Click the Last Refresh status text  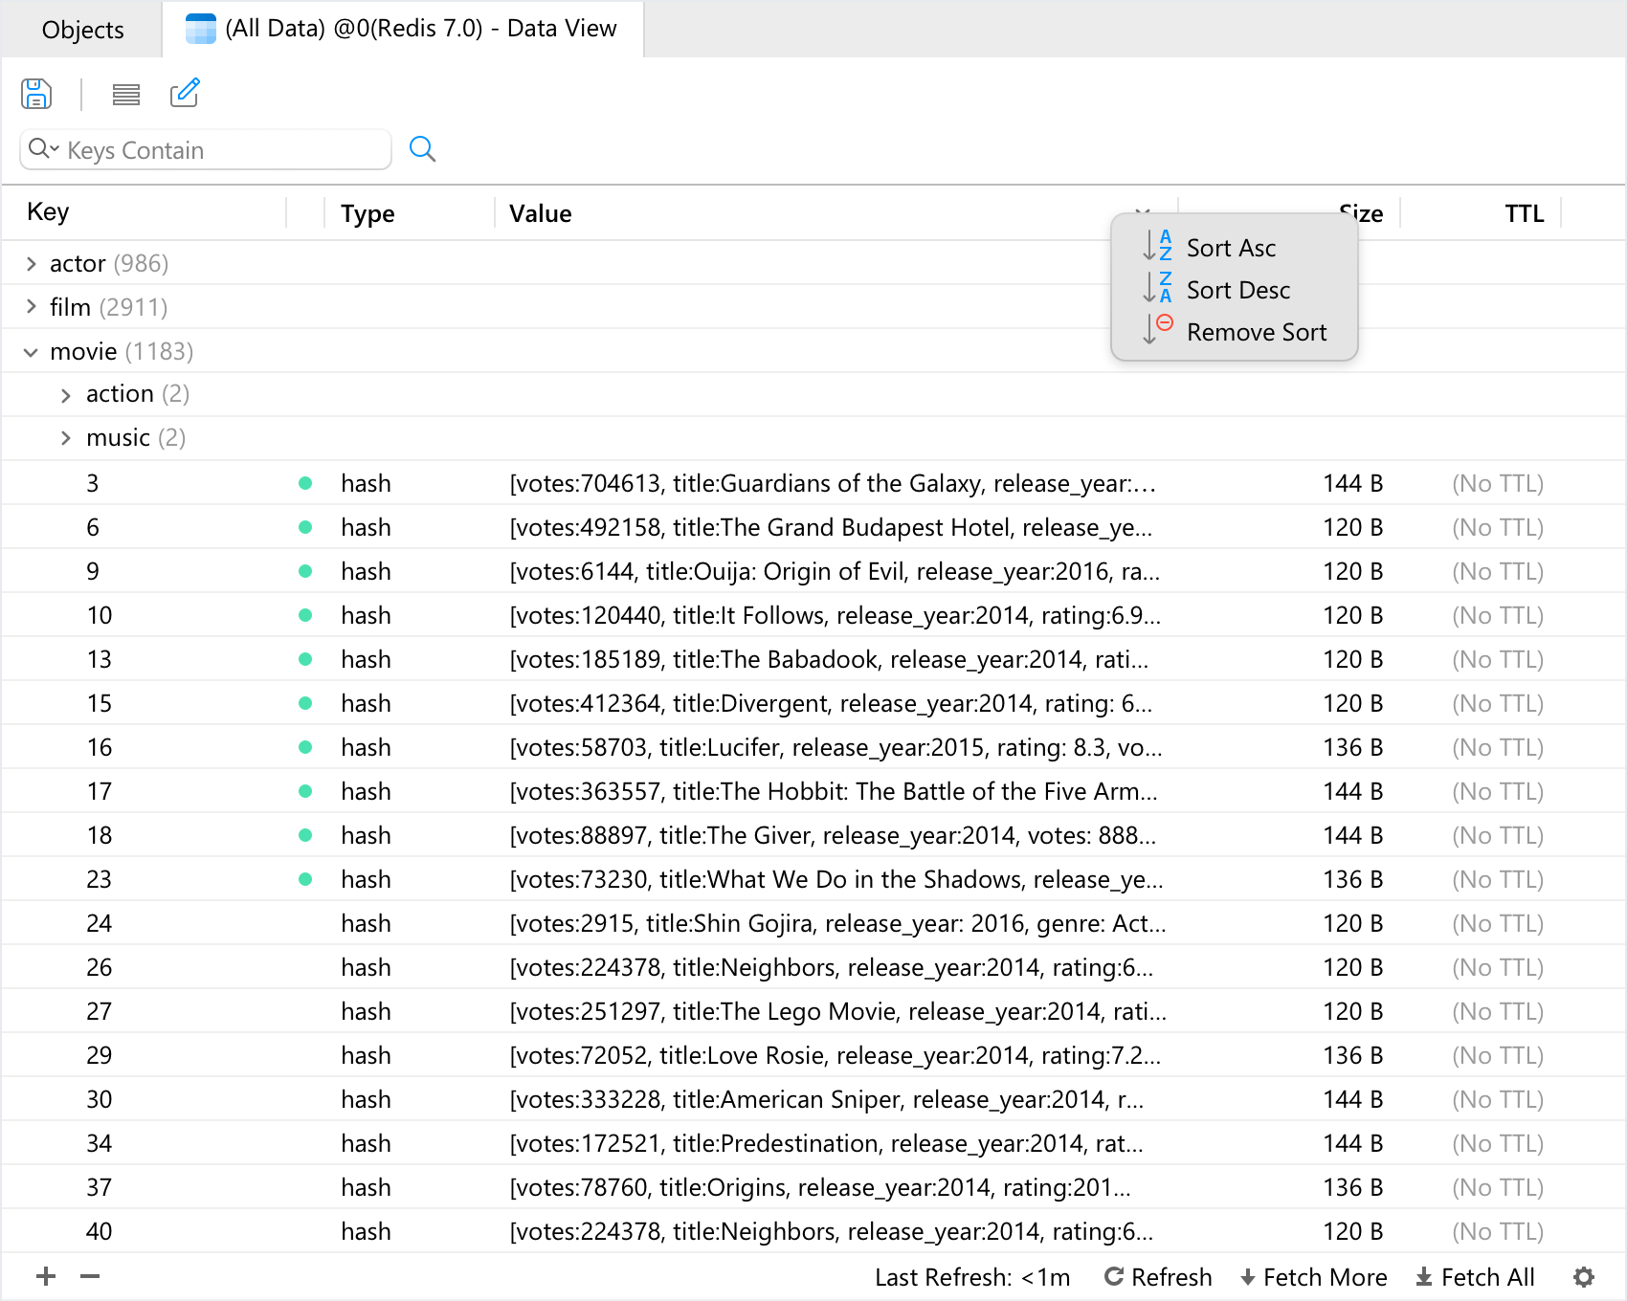(x=972, y=1277)
